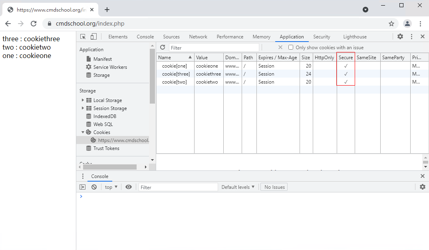Bookmark this page with the star icon
The height and width of the screenshot is (250, 429).
(x=391, y=24)
